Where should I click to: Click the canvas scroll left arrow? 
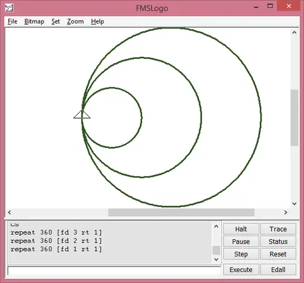point(9,212)
